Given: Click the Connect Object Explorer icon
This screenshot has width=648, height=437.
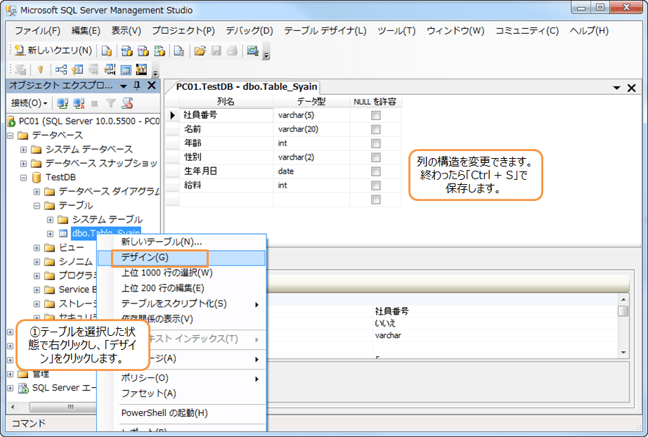Looking at the screenshot, I should click(63, 103).
